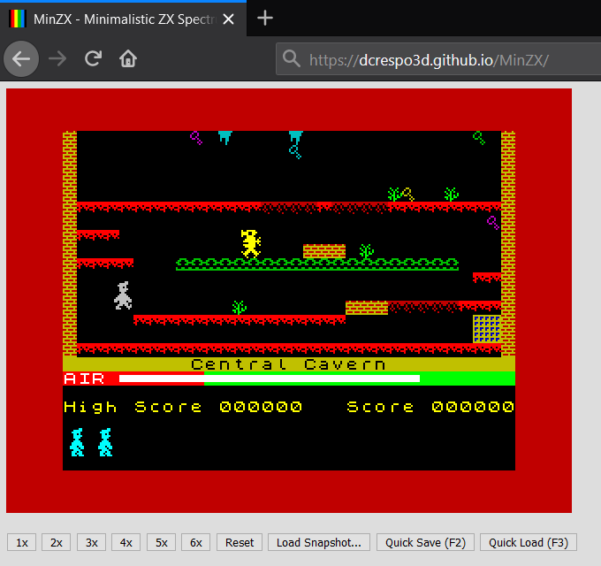Set emulator scale to 3x

[x=91, y=542]
